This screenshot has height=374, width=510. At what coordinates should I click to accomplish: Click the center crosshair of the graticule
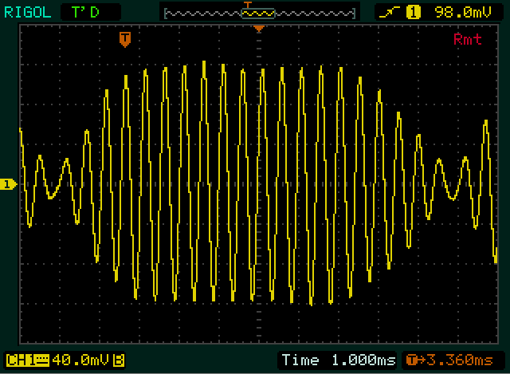258,185
